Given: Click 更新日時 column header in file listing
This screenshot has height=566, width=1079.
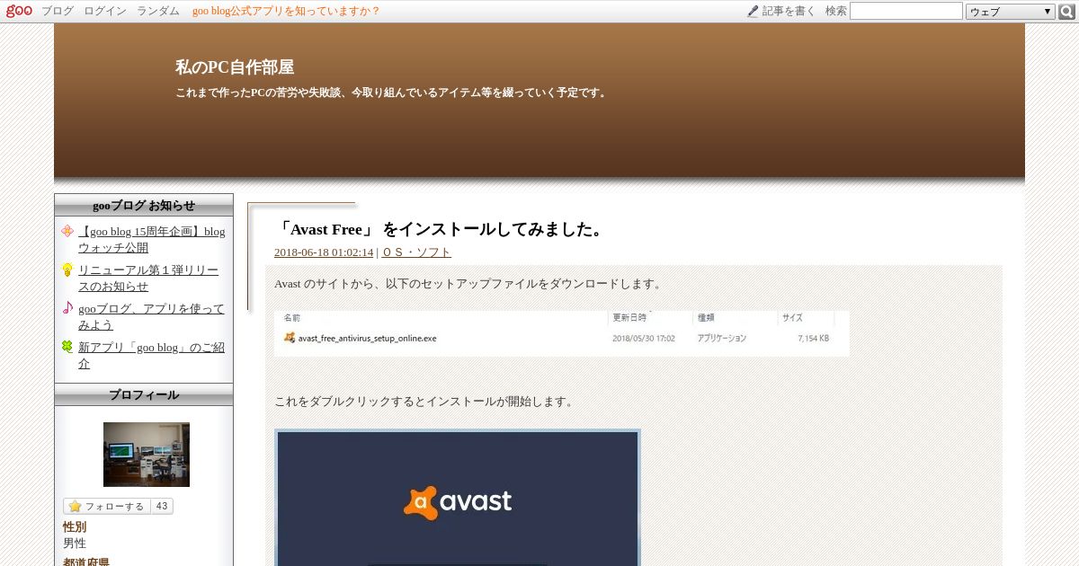Looking at the screenshot, I should [x=629, y=317].
